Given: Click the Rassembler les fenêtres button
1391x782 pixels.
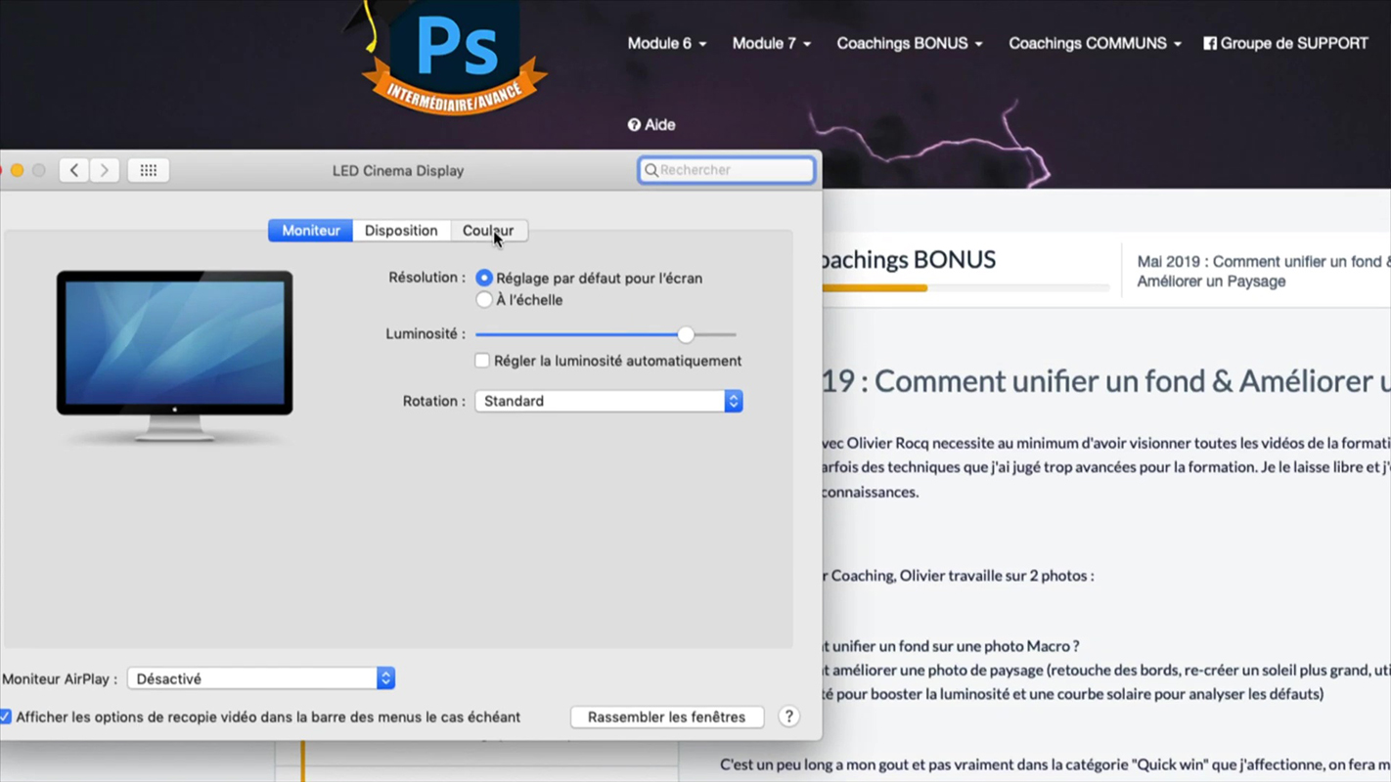Looking at the screenshot, I should (666, 717).
